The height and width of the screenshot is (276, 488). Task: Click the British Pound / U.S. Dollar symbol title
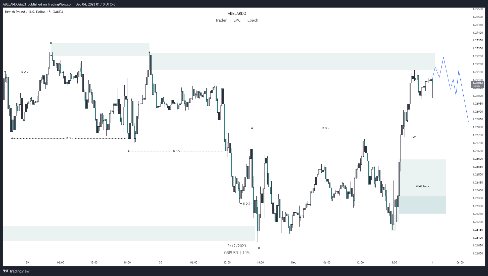click(x=34, y=12)
